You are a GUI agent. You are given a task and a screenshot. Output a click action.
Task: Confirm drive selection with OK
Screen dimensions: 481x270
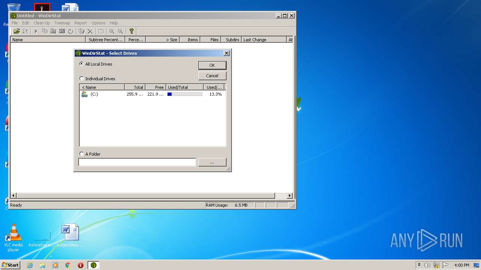pos(212,65)
